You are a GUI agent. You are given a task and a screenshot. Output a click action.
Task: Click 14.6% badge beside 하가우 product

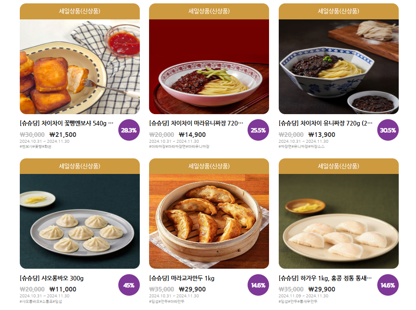[388, 285]
